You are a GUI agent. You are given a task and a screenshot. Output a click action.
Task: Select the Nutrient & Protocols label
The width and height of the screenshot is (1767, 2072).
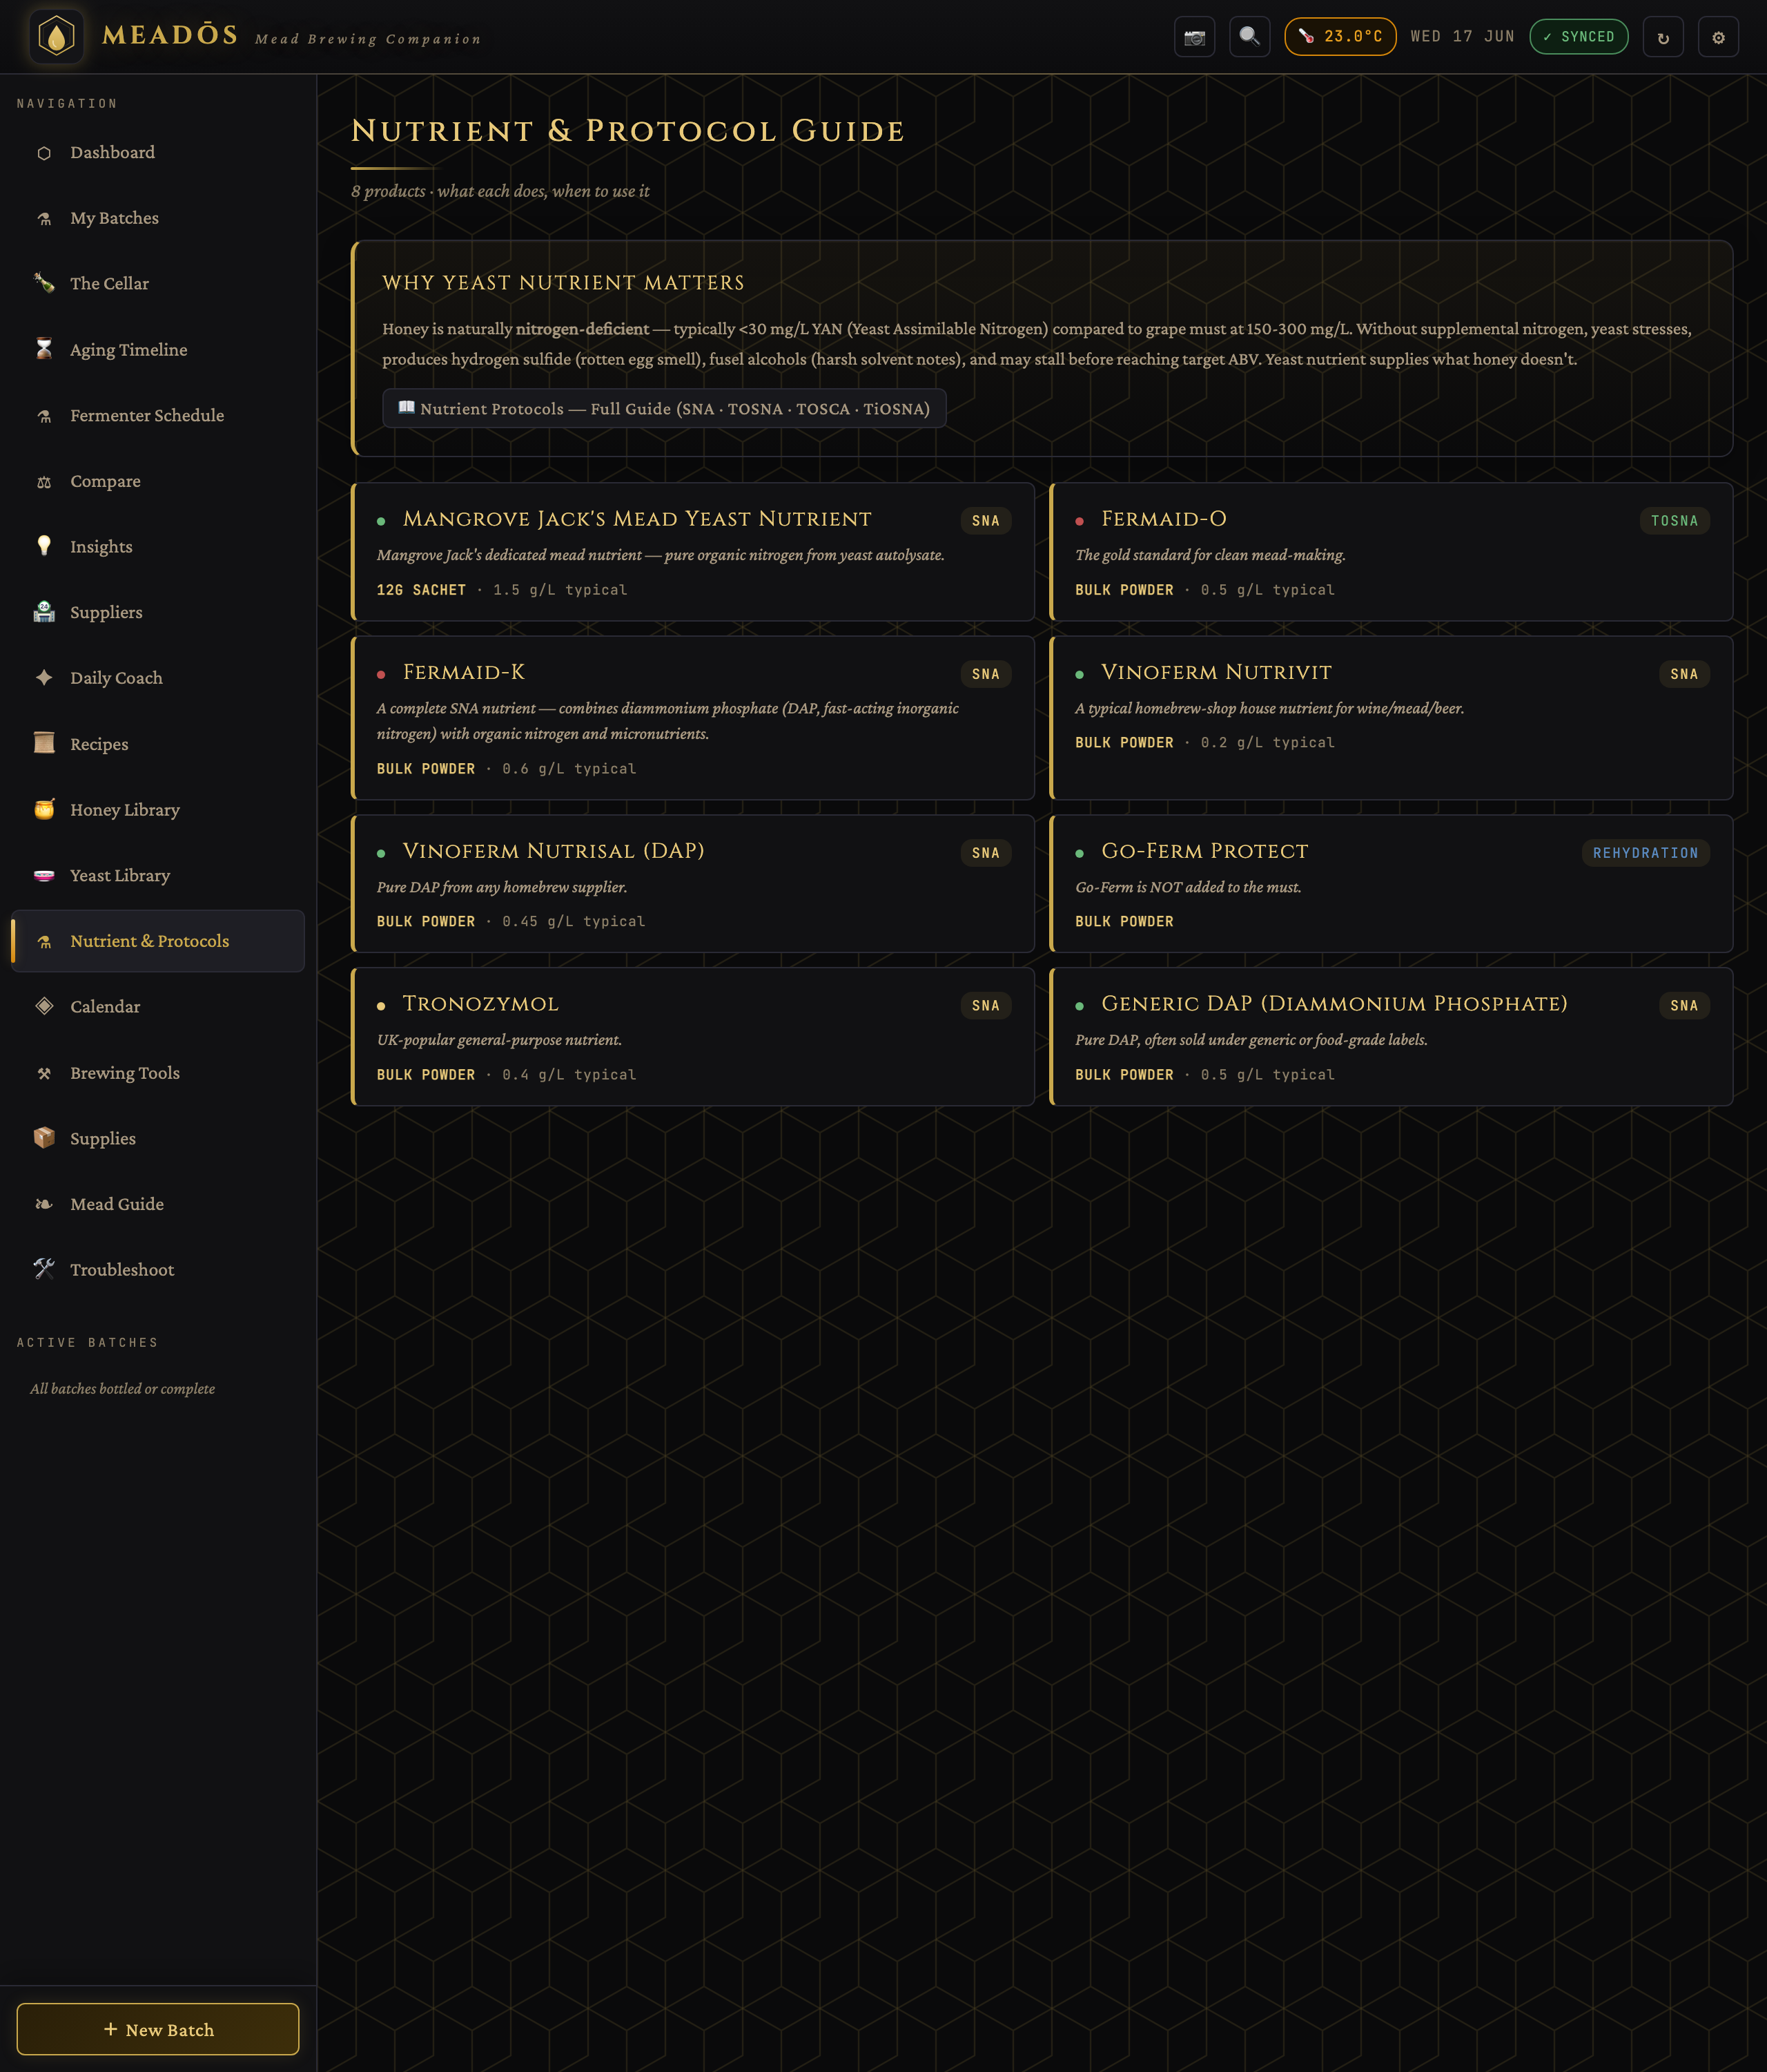[150, 941]
